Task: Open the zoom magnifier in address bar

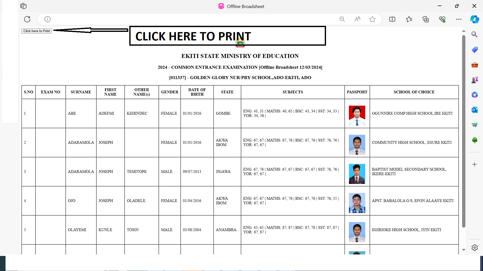Action: pyautogui.click(x=342, y=19)
